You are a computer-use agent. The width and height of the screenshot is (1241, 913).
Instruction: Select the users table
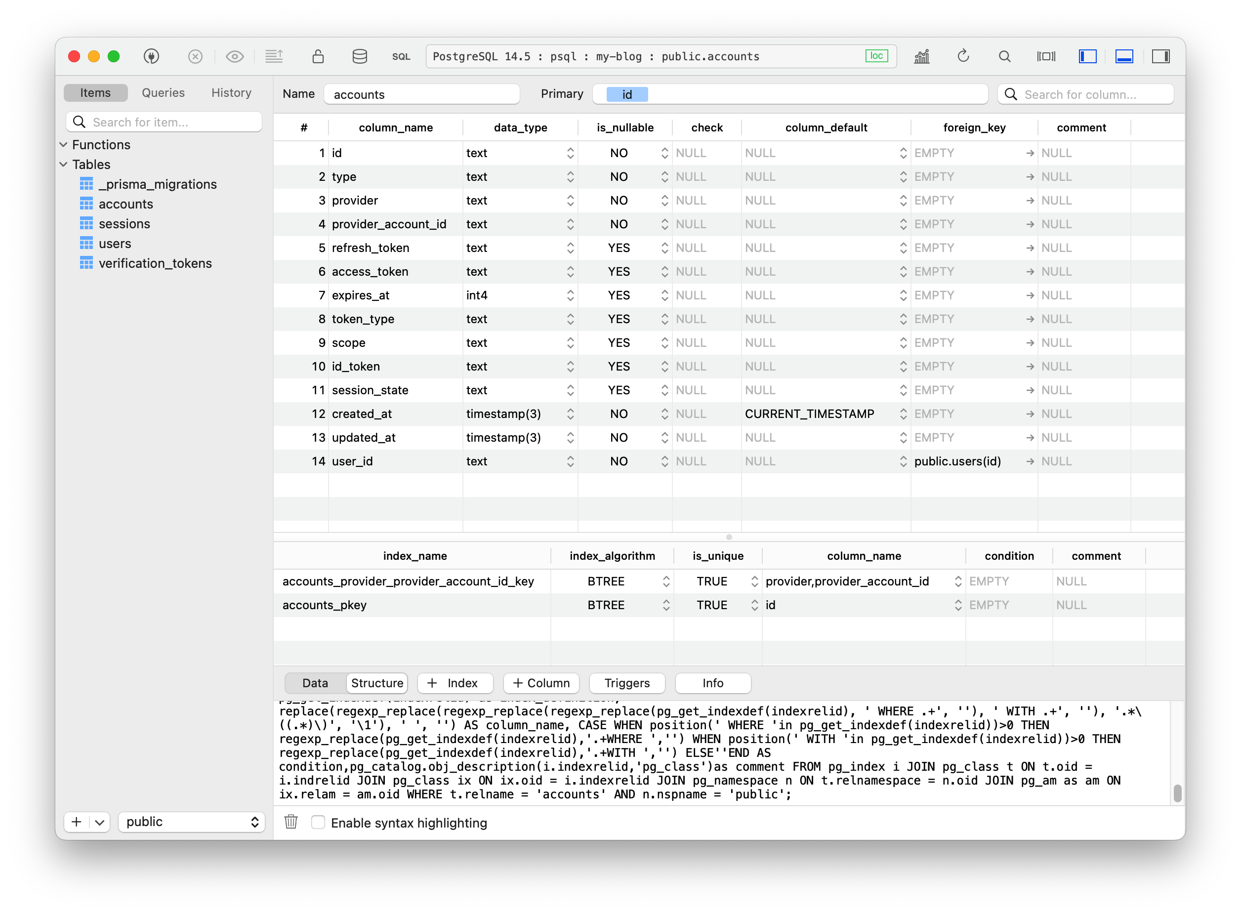115,244
